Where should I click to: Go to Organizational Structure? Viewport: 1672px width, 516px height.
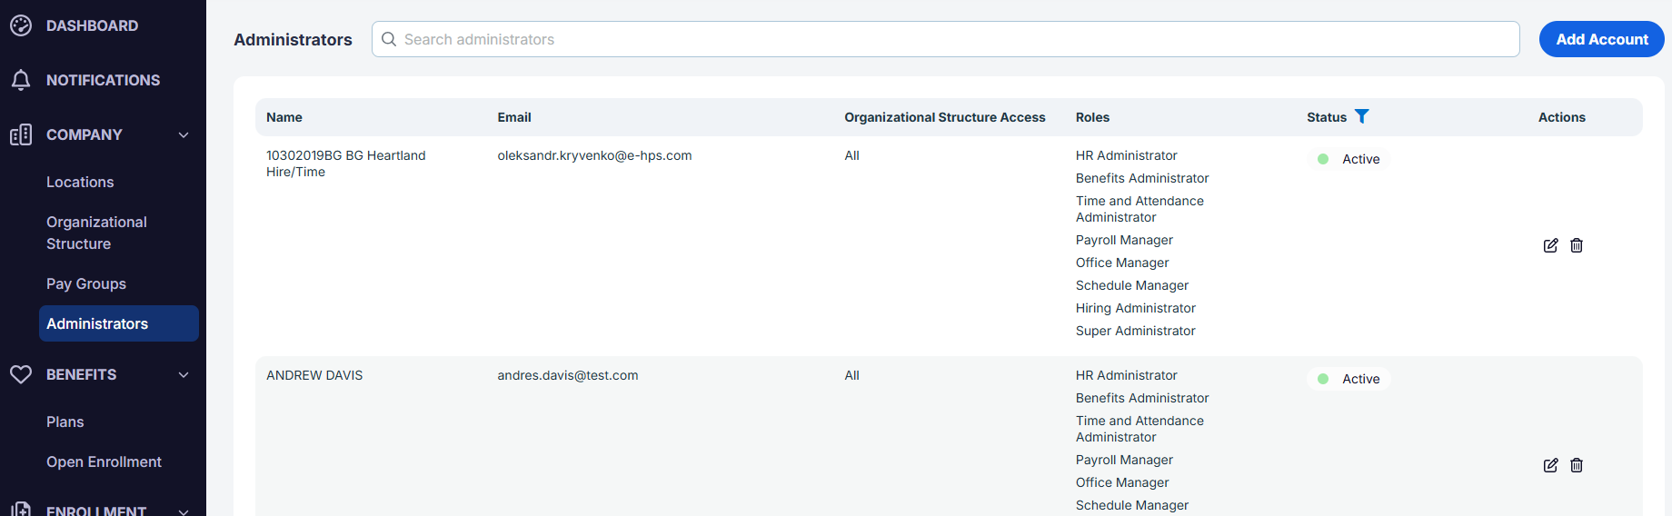[96, 233]
